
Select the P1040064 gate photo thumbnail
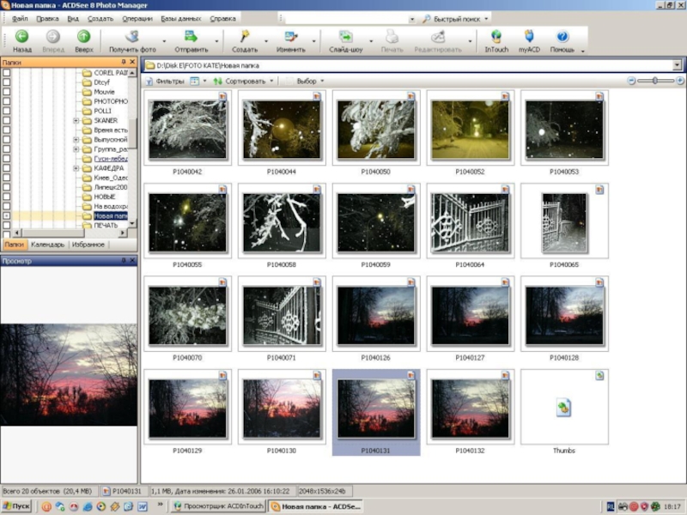[470, 222]
